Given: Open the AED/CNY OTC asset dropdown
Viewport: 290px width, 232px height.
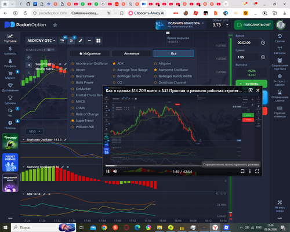Looking at the screenshot, I should click(x=41, y=41).
